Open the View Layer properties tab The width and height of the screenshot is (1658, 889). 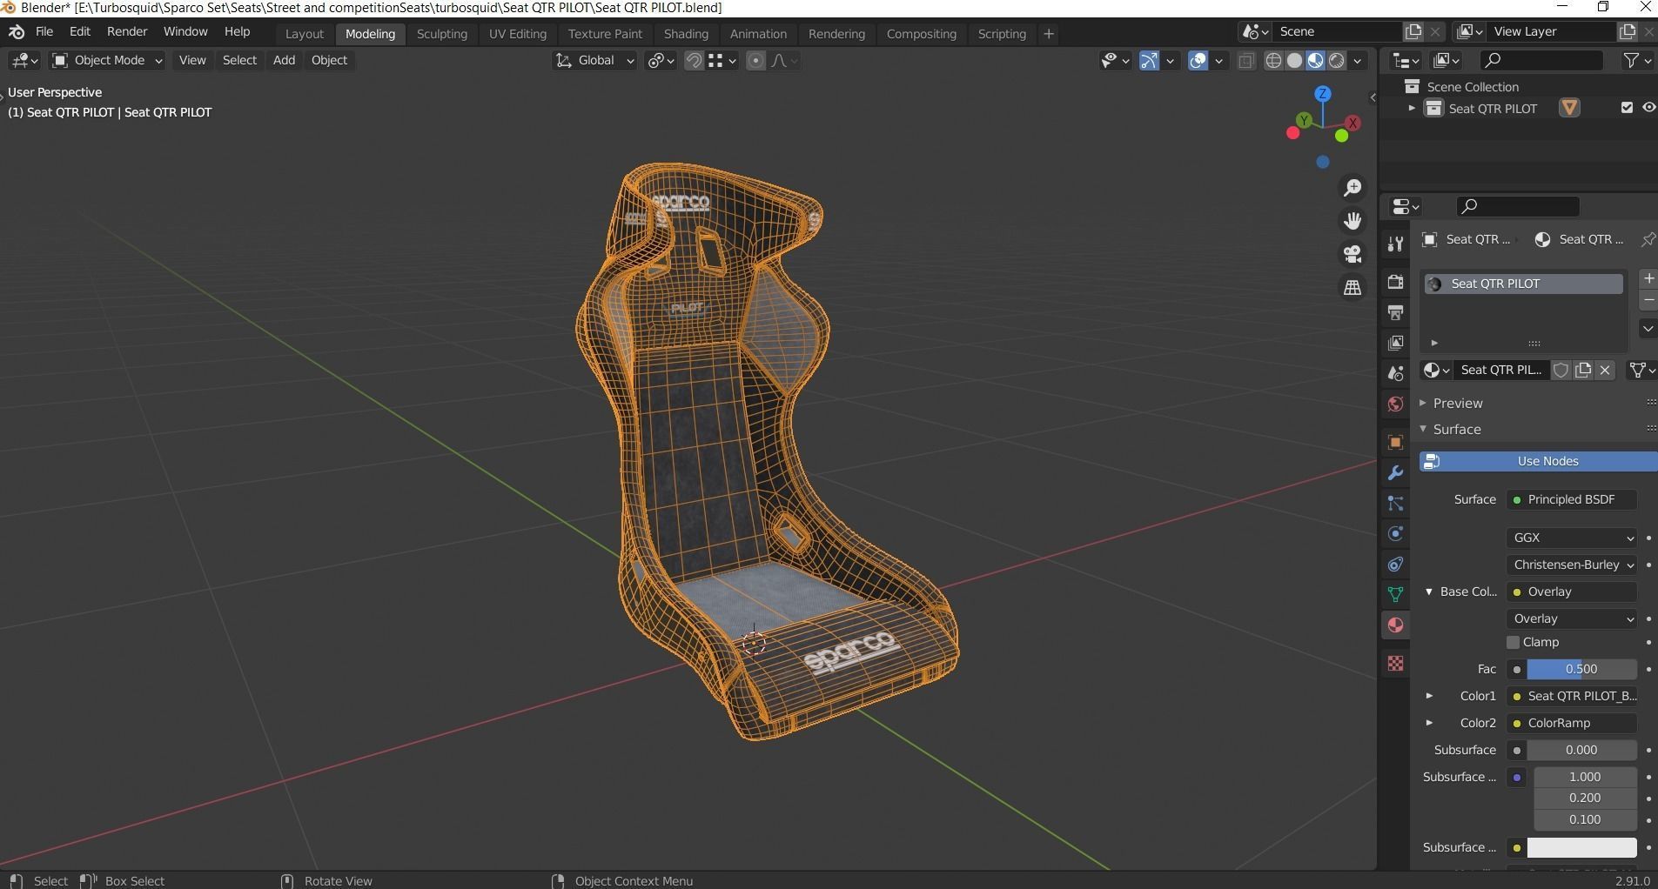pos(1395,343)
